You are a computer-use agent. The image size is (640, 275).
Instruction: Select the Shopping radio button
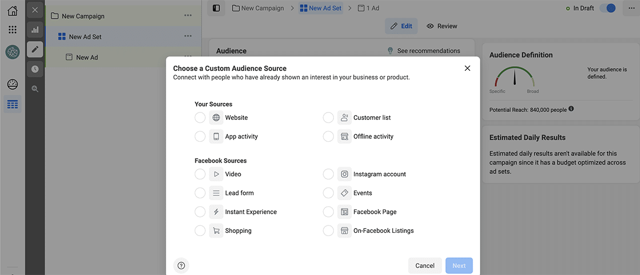(200, 231)
